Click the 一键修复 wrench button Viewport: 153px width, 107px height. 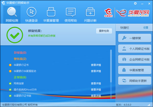[135, 38]
